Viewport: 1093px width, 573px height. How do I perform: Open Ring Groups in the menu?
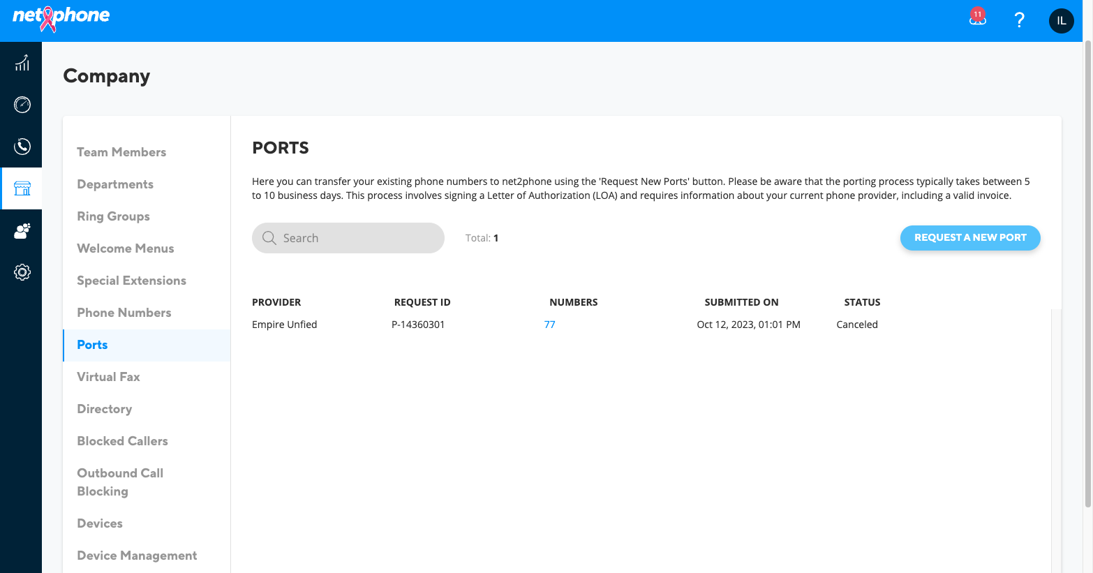coord(113,216)
